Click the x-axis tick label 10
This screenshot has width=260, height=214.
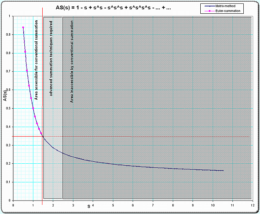pyautogui.click(x=213, y=205)
